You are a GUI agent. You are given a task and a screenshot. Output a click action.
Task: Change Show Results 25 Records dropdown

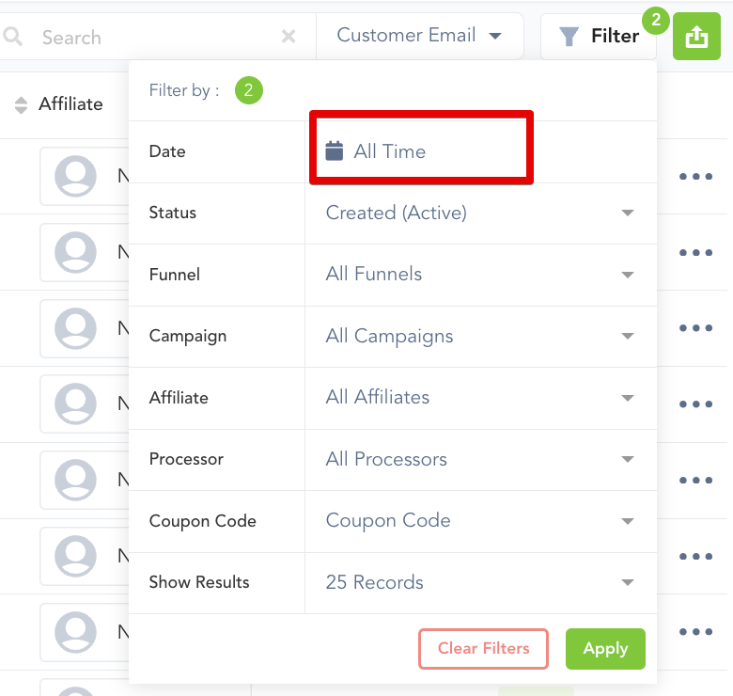pyautogui.click(x=480, y=582)
